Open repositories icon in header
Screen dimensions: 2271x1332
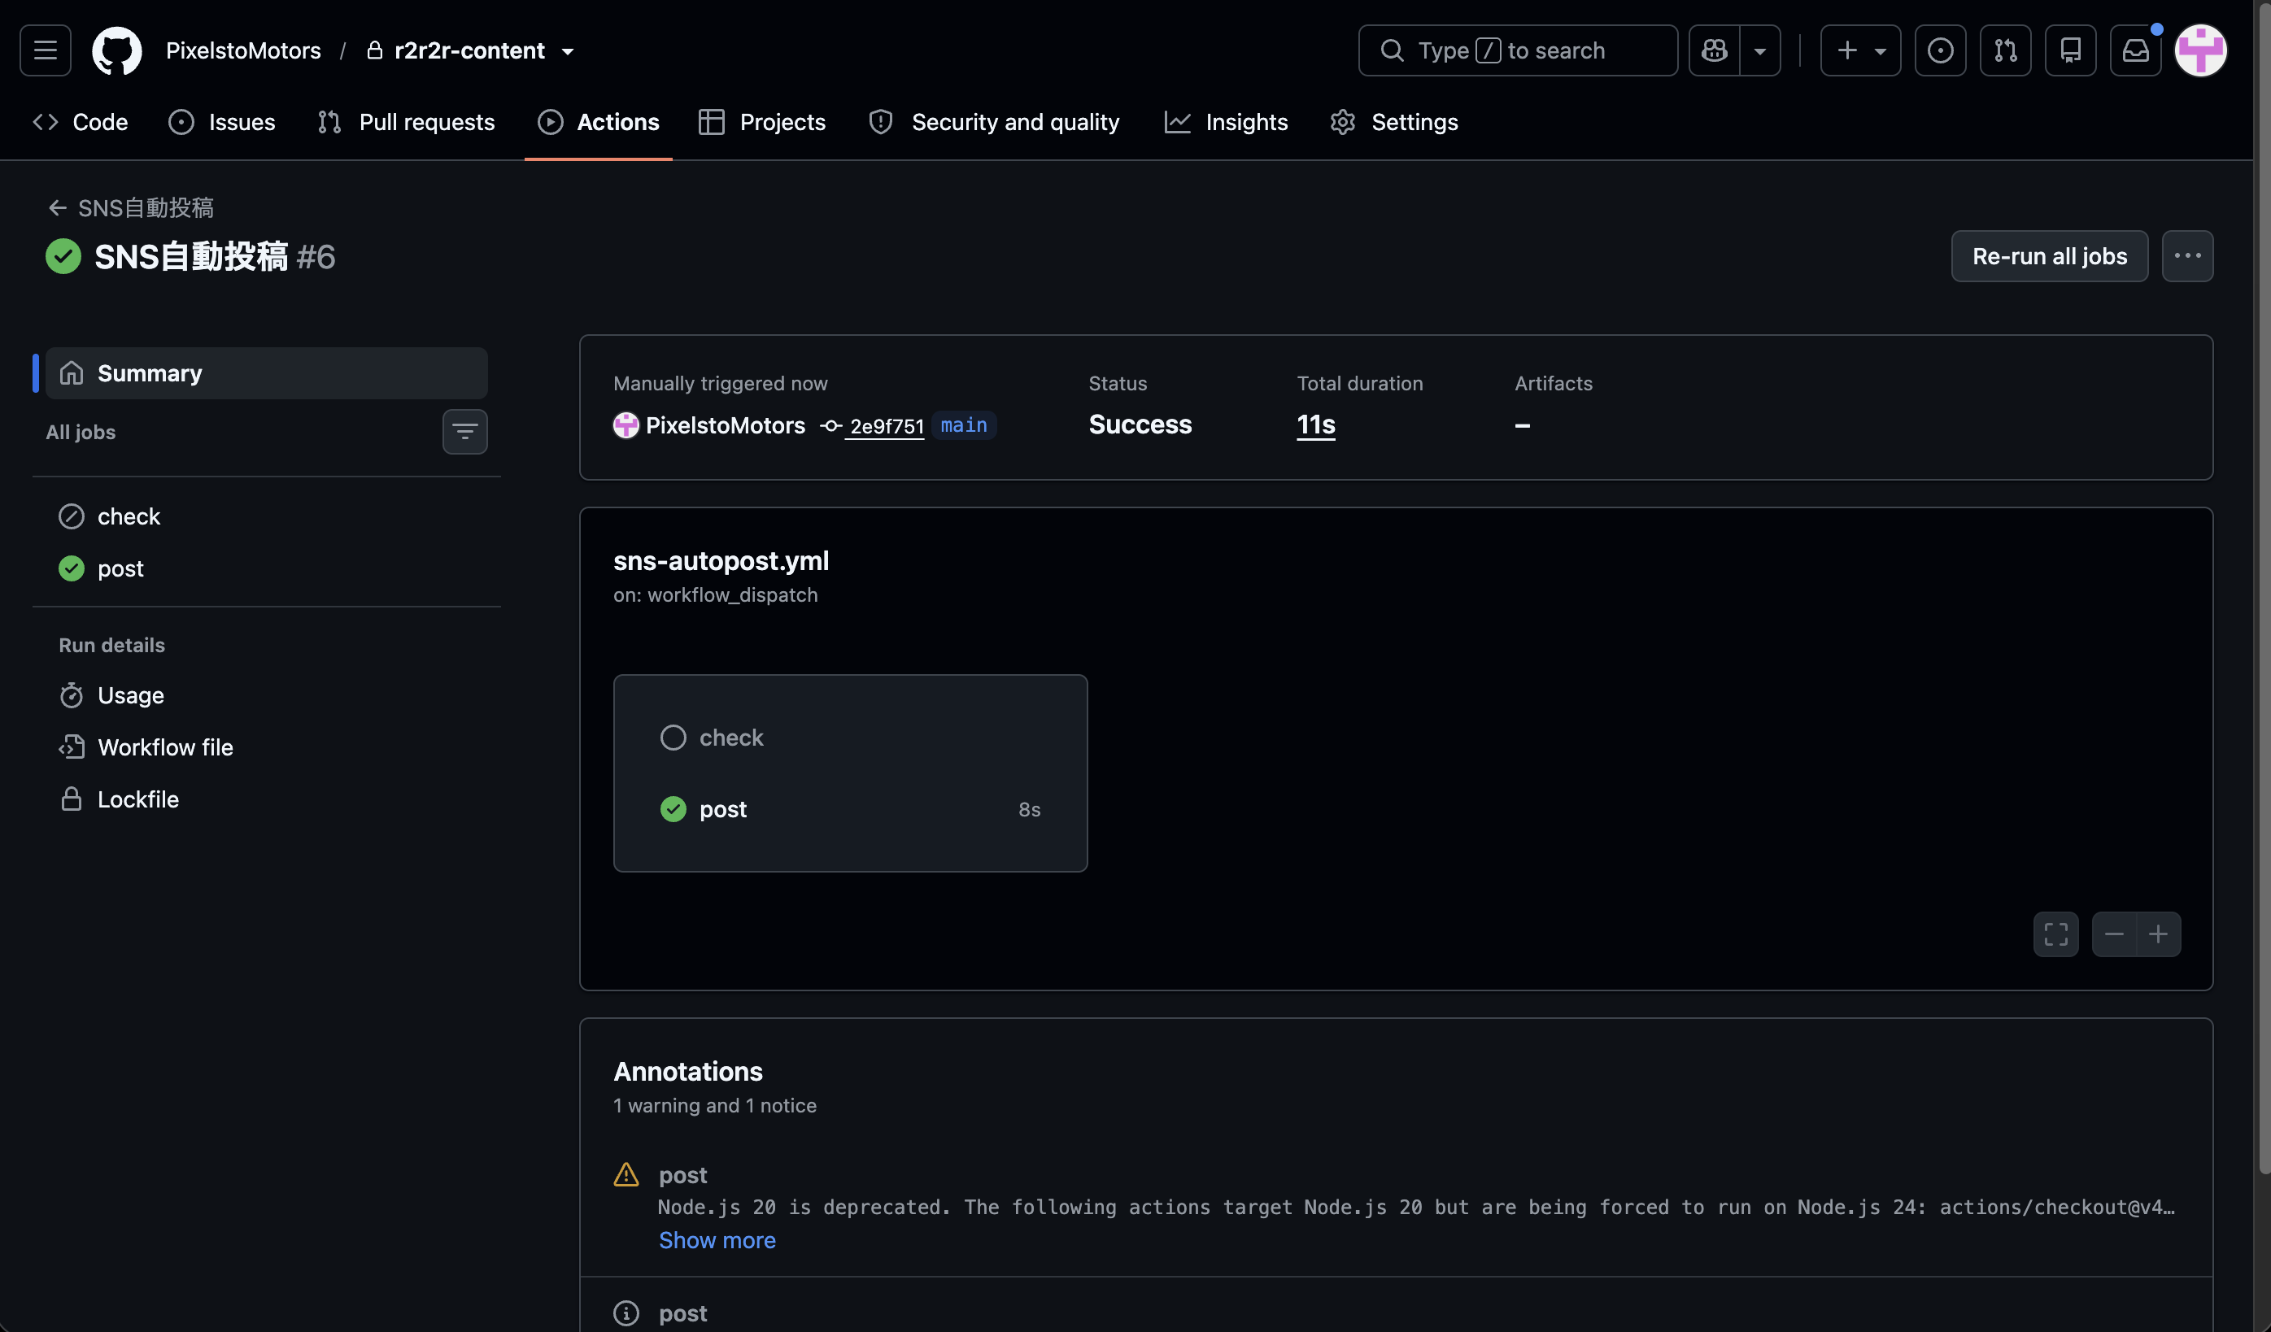2070,50
